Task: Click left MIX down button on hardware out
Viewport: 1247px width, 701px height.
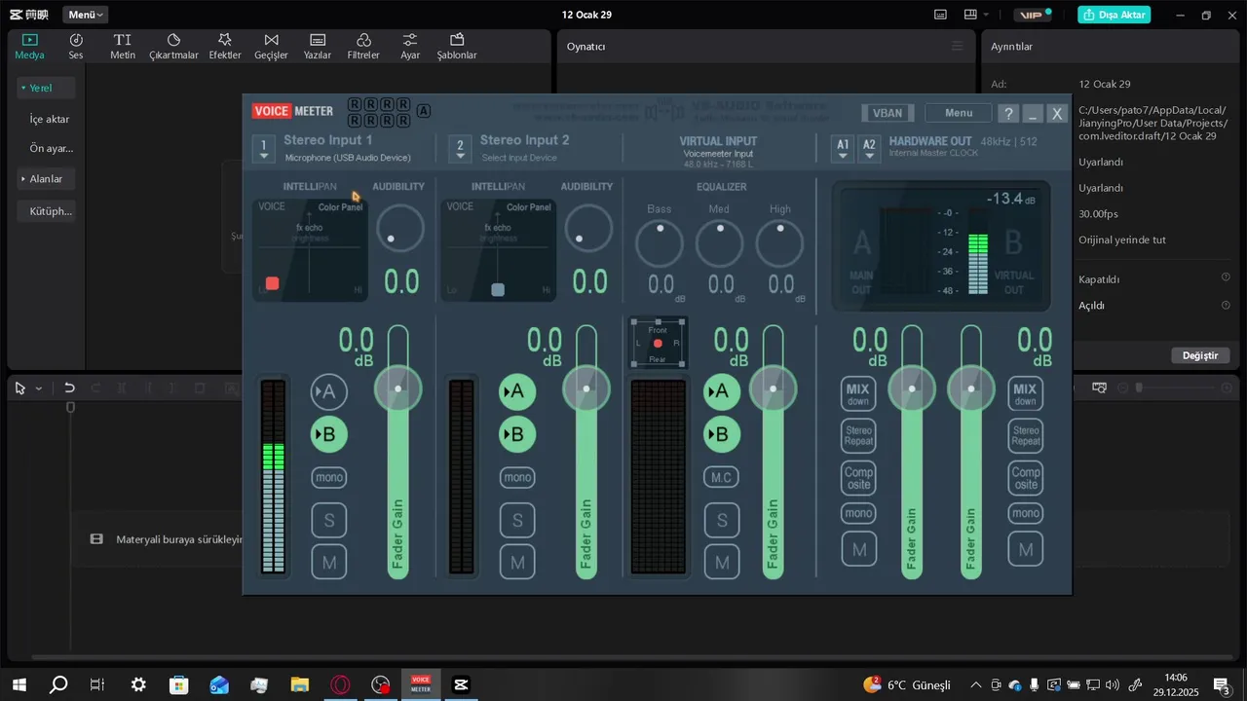Action: (858, 393)
